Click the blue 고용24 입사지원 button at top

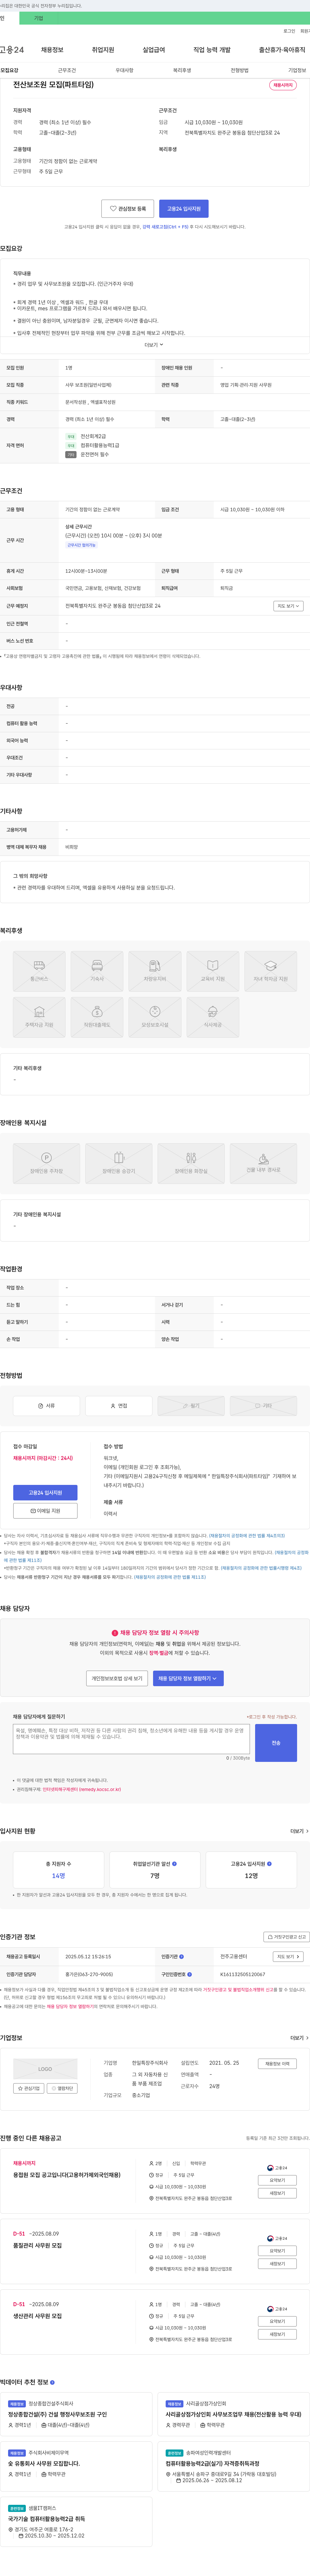pyautogui.click(x=183, y=209)
